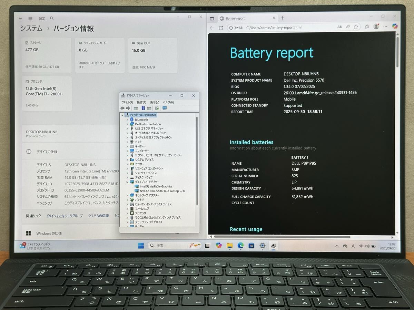
Task: Expand the カメラ category
Action: [x=127, y=142]
